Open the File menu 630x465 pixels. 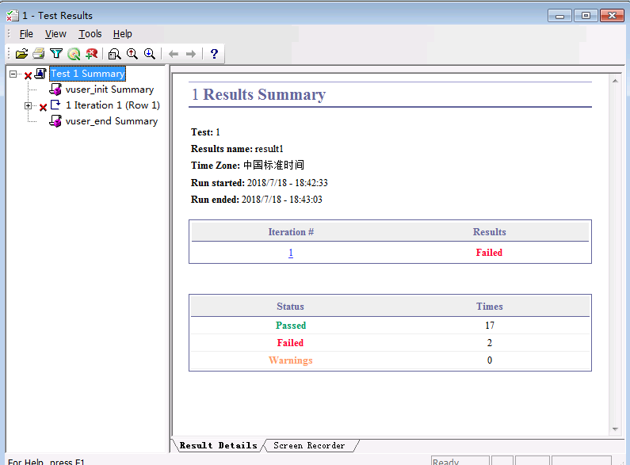[x=26, y=34]
